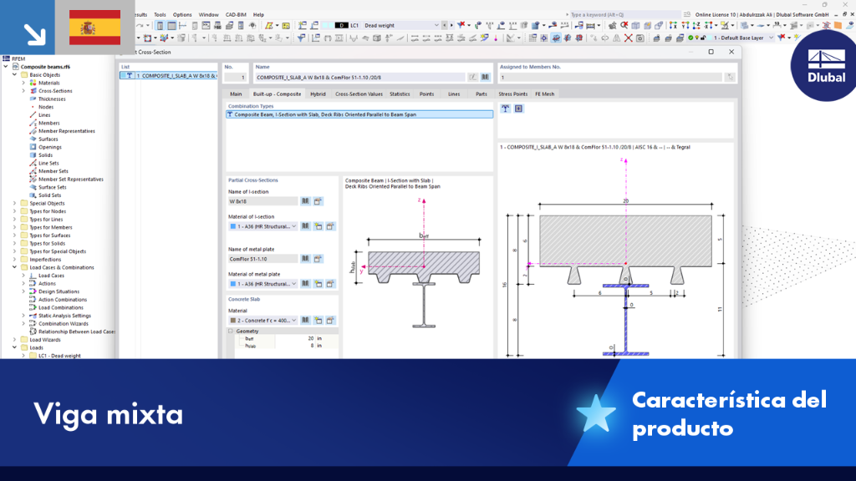Open Material of I-section dropdown
856x481 pixels.
pyautogui.click(x=293, y=226)
